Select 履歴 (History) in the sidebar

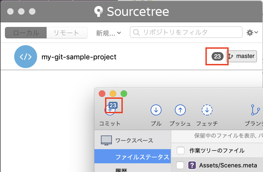coord(121,170)
